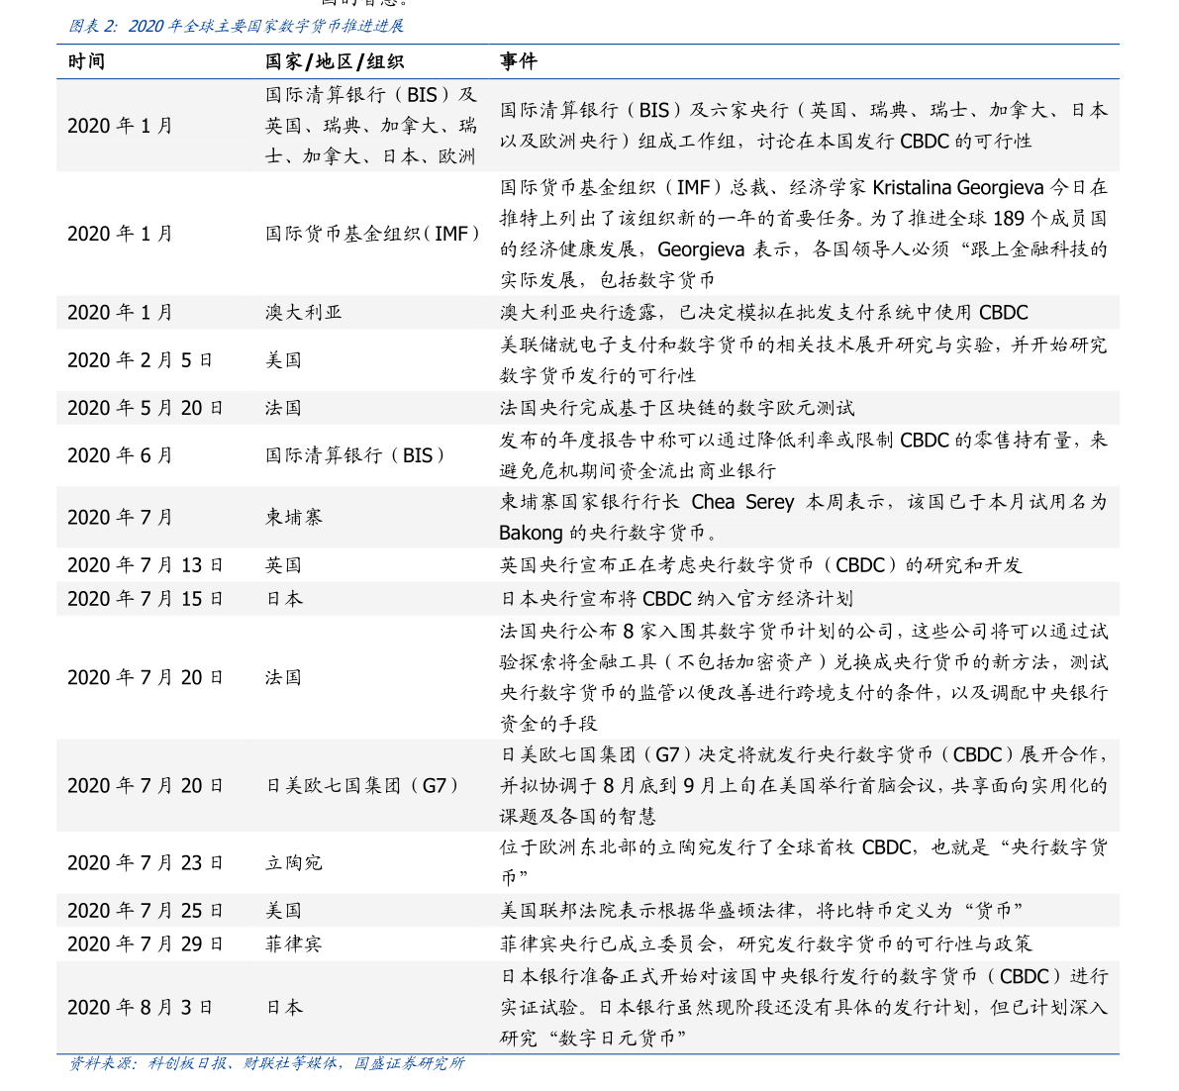
Task: Select the '日本' cell in the July 15 row
Action: click(x=283, y=599)
